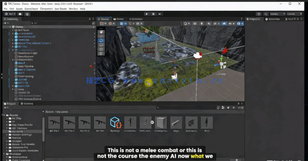Click the Pause button in the toolbar

pos(153,14)
